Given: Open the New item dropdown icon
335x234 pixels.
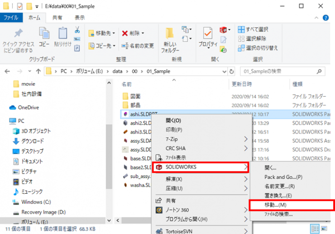Looking at the screenshot, I should pyautogui.click(x=187, y=29).
